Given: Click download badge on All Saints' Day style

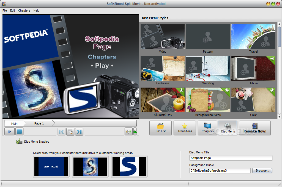Looking at the screenshot, I should pos(182,90).
